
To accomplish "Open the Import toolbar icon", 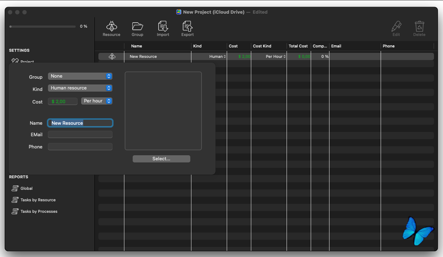I will (163, 29).
